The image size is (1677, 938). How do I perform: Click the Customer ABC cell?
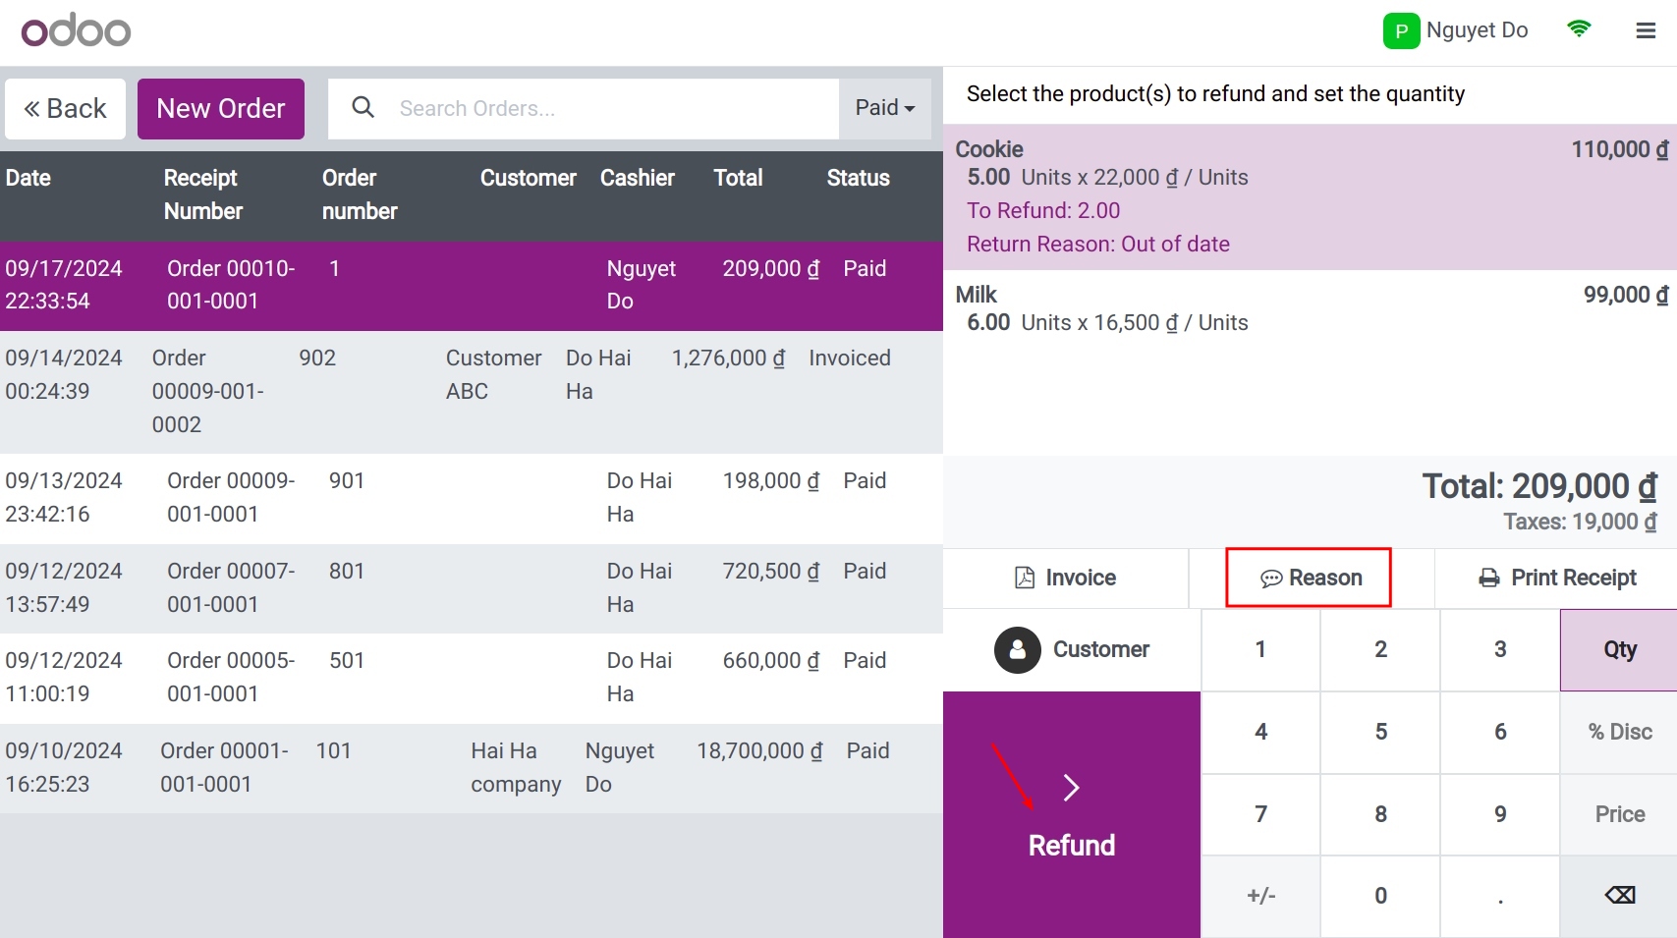(493, 375)
